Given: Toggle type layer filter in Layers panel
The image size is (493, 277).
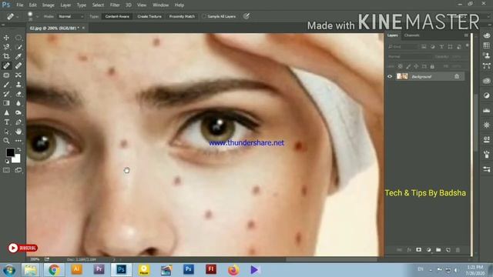Looking at the screenshot, I should [x=441, y=47].
